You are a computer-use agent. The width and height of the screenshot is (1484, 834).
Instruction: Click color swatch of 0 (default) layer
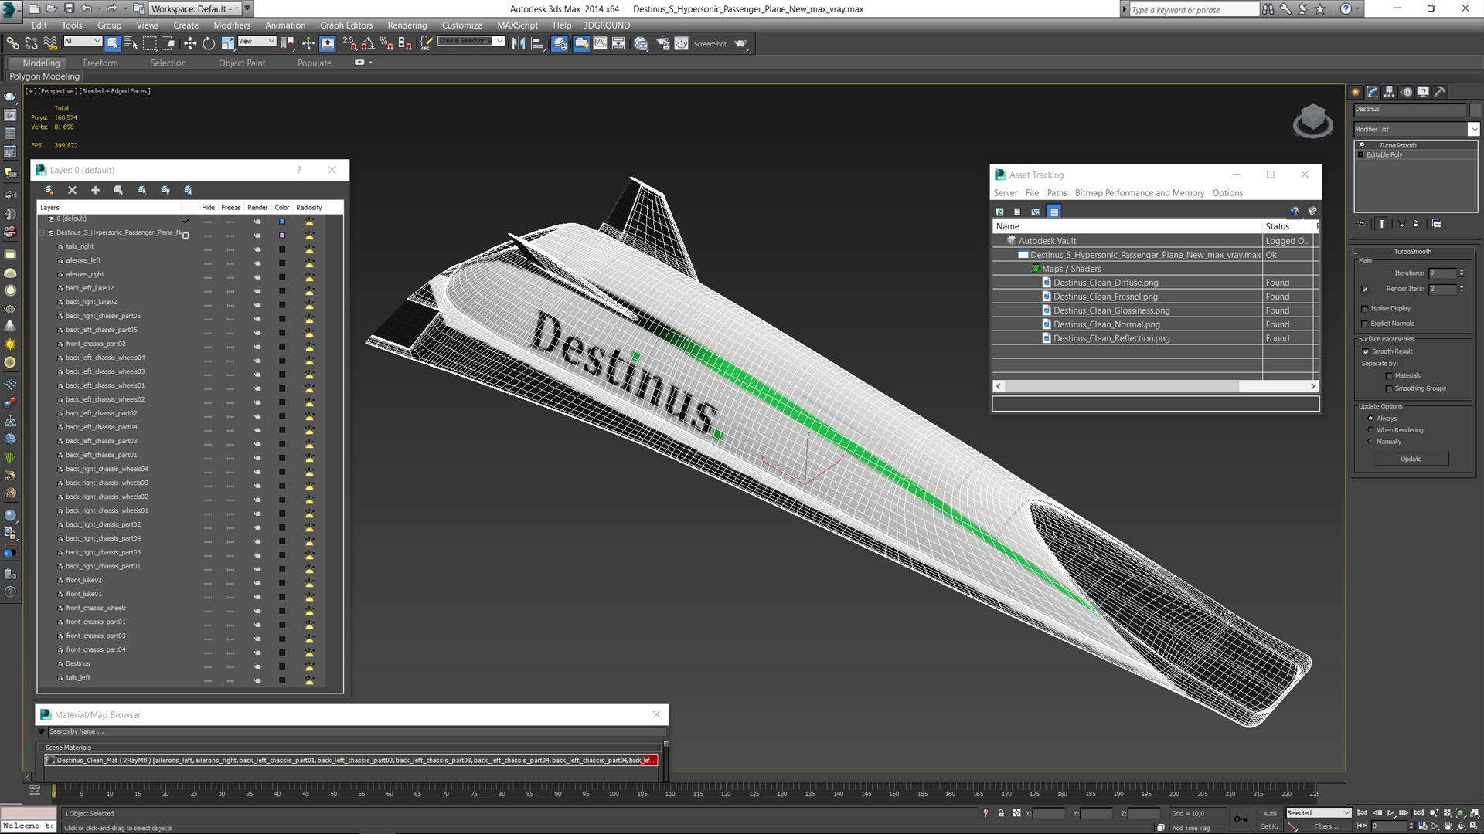pyautogui.click(x=282, y=221)
